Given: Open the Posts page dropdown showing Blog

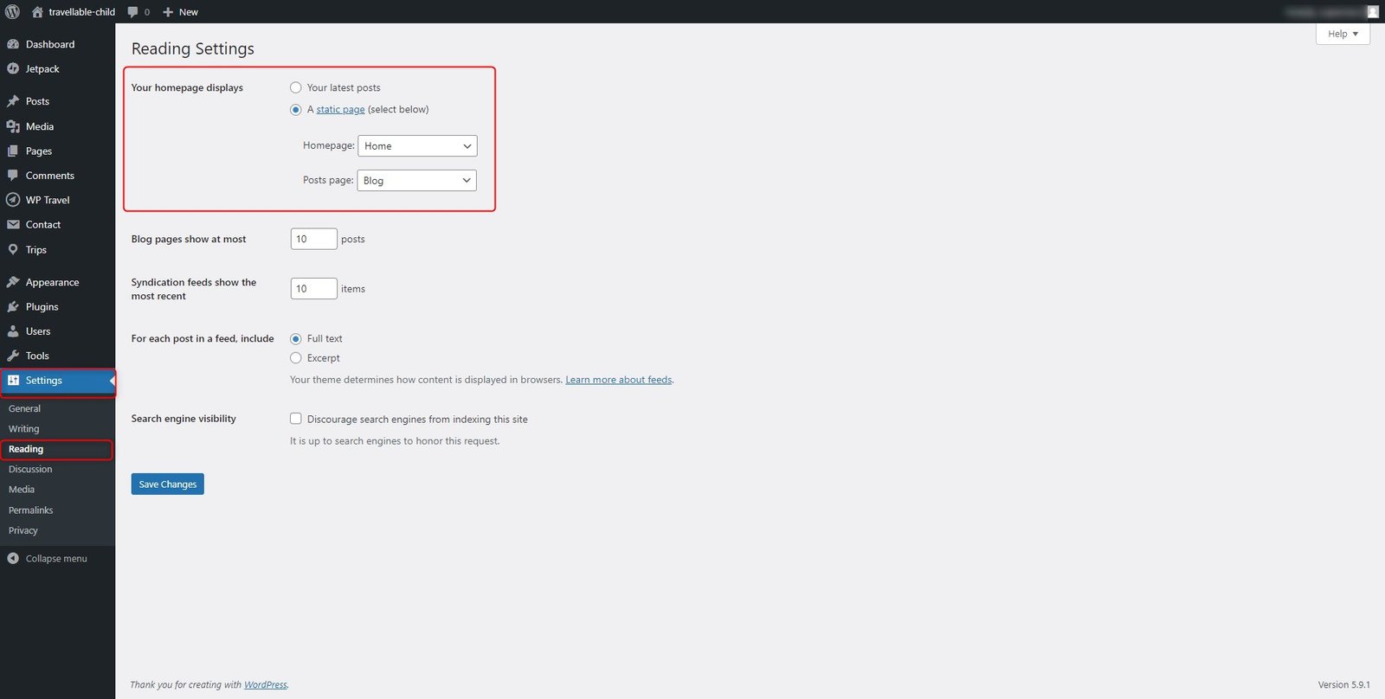Looking at the screenshot, I should pyautogui.click(x=416, y=181).
